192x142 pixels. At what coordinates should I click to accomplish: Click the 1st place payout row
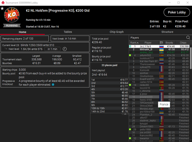tap(109, 80)
